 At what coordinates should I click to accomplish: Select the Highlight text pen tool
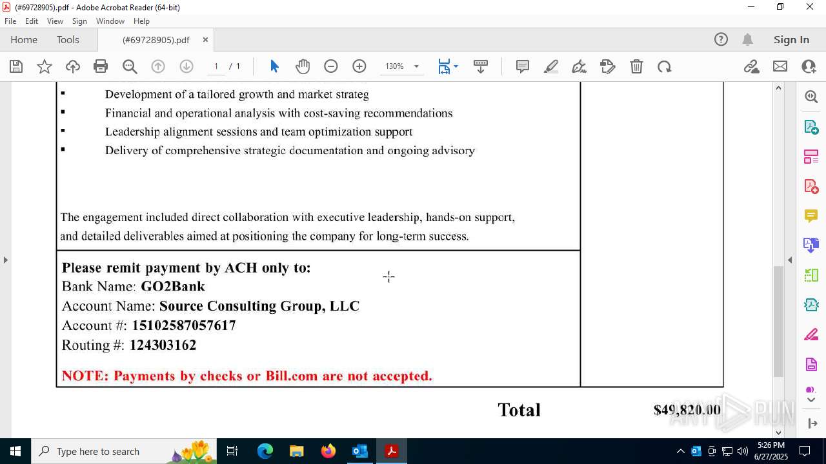pyautogui.click(x=551, y=66)
